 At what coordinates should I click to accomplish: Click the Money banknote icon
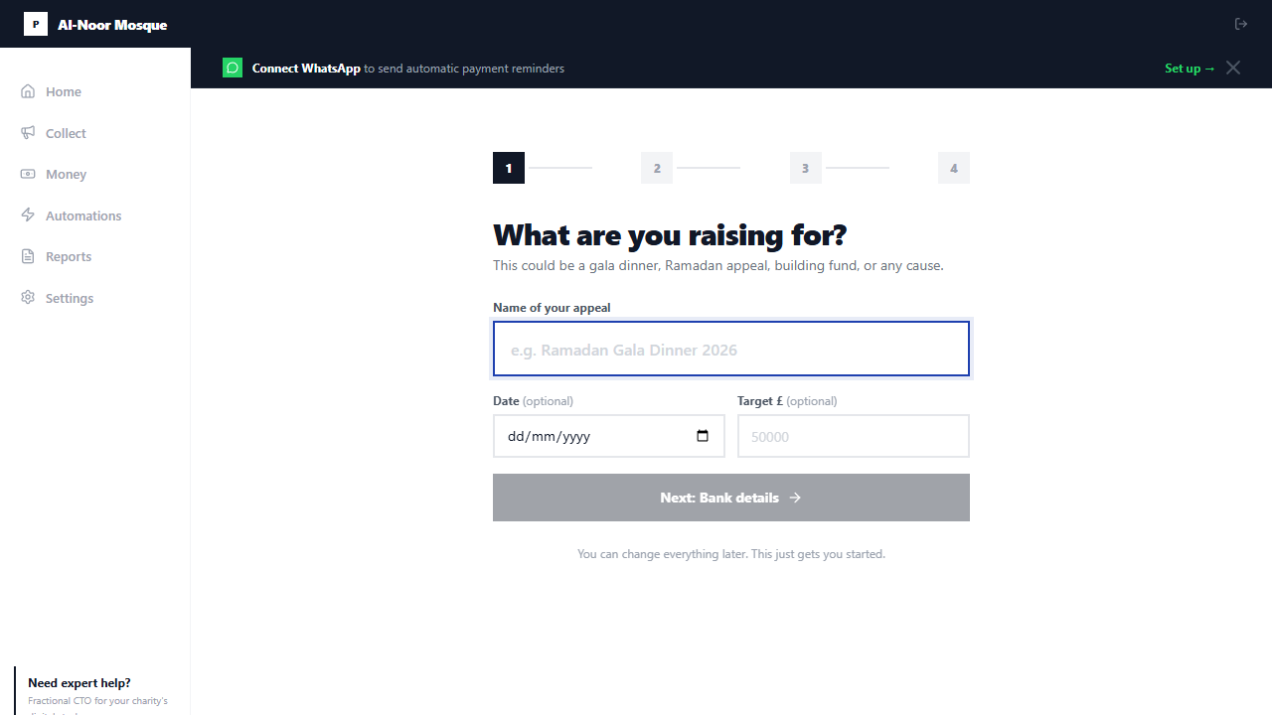point(28,174)
